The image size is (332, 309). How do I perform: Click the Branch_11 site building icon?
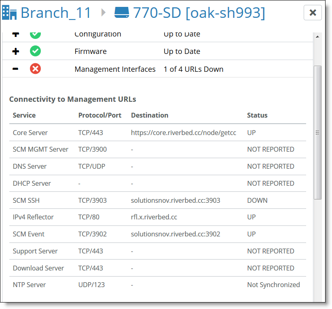tap(9, 13)
